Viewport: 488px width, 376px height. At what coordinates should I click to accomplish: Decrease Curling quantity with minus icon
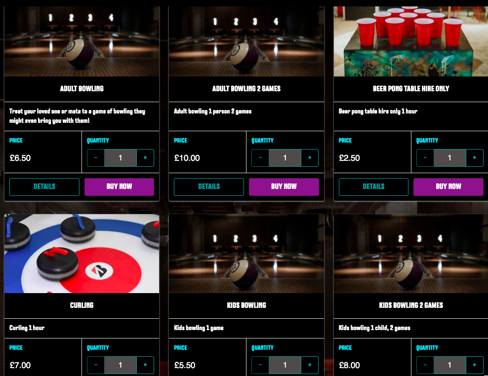96,365
